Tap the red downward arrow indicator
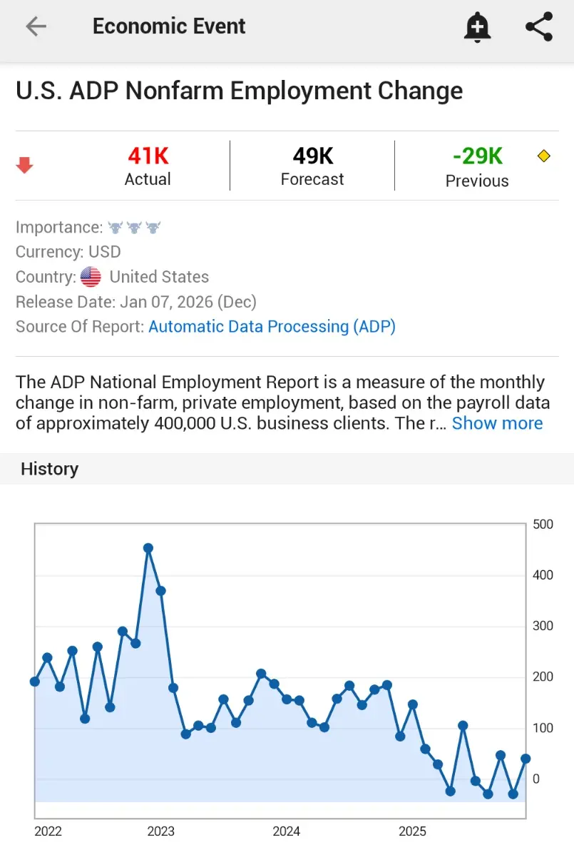This screenshot has height=845, width=574. (25, 164)
